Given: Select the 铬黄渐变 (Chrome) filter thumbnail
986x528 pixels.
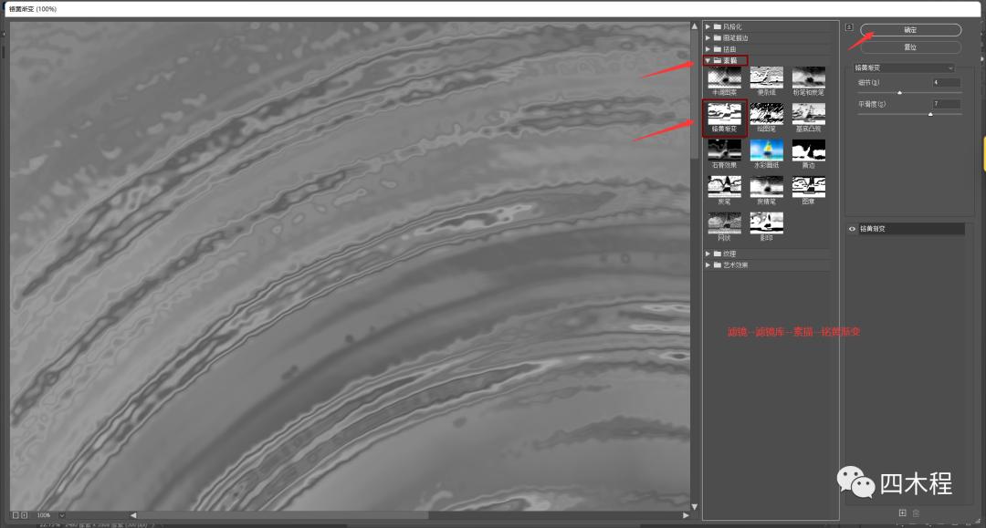Looking at the screenshot, I should tap(724, 114).
